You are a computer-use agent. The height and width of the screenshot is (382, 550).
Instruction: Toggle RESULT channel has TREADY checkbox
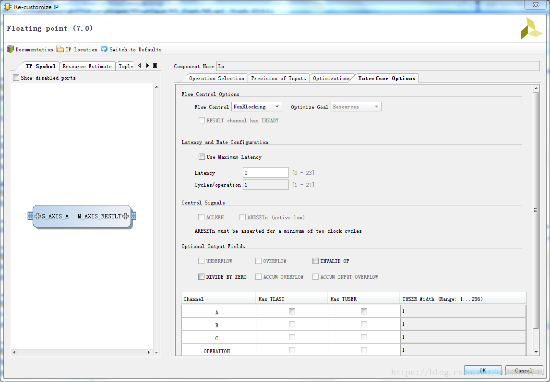click(x=202, y=120)
